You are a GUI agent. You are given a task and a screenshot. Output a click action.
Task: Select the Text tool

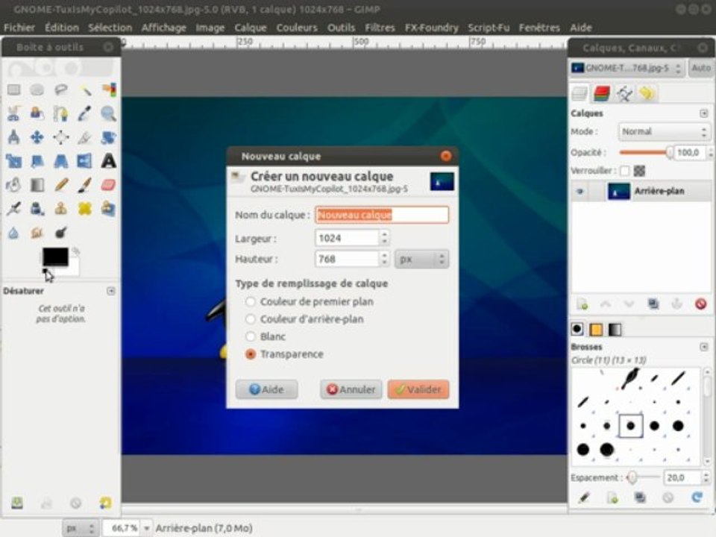[108, 161]
